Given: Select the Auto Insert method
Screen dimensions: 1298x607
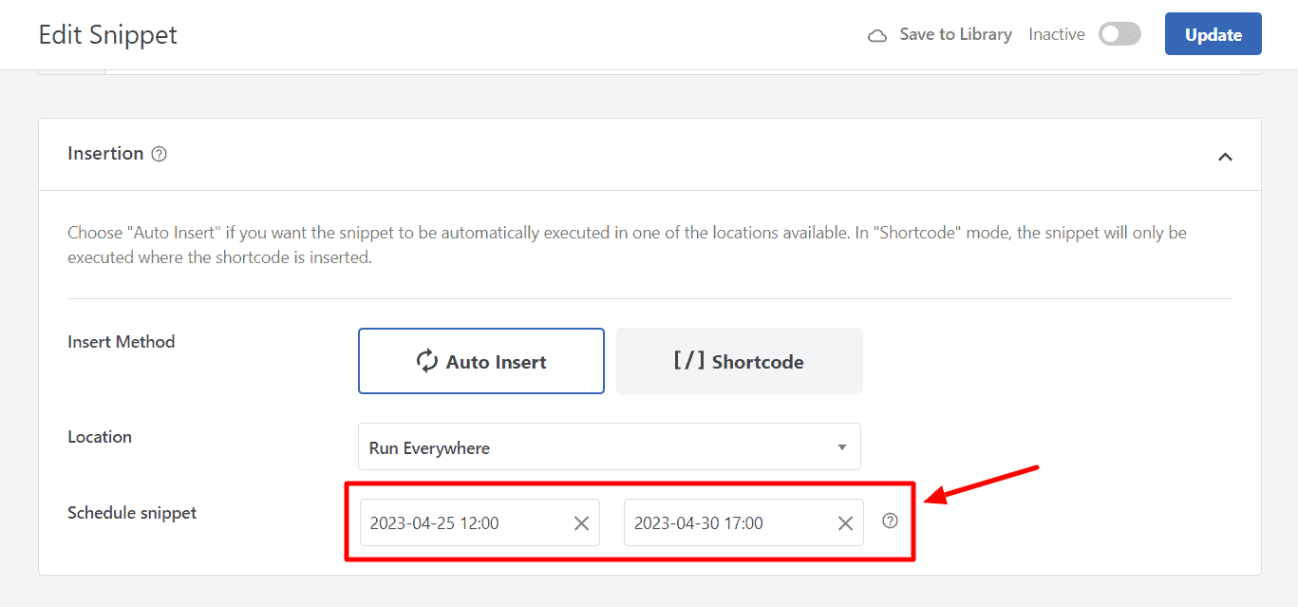Looking at the screenshot, I should [481, 361].
